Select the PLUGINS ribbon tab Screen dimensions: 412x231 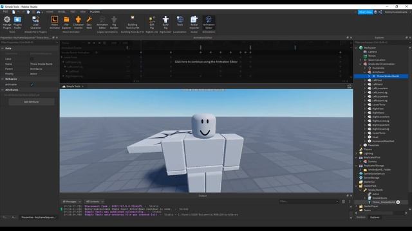click(x=95, y=12)
